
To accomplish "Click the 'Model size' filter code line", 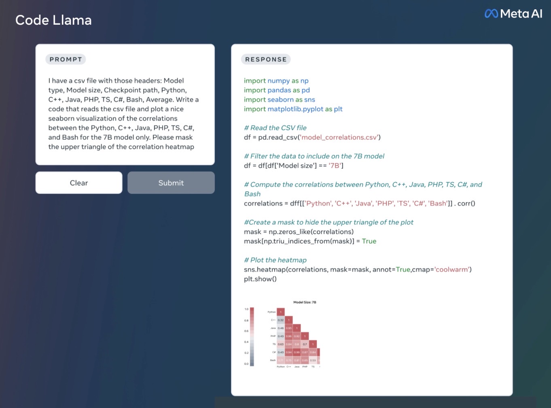I will [x=294, y=166].
